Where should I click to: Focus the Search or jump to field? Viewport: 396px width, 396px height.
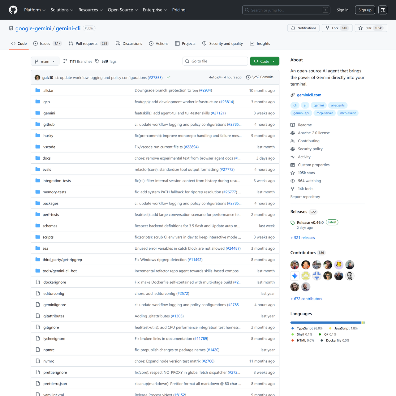click(x=286, y=10)
